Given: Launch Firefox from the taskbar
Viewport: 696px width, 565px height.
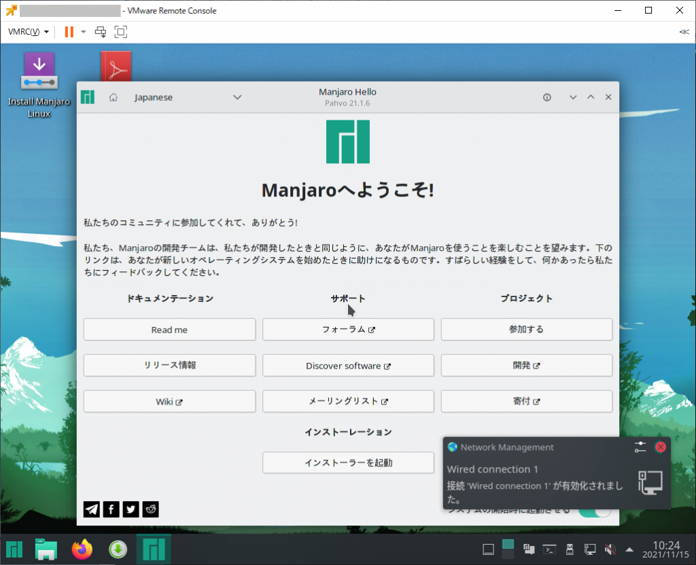Looking at the screenshot, I should pyautogui.click(x=82, y=550).
